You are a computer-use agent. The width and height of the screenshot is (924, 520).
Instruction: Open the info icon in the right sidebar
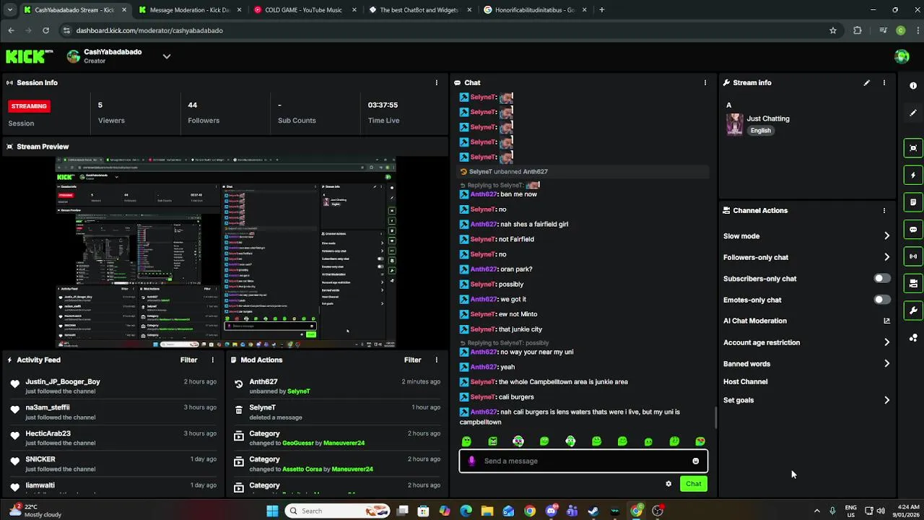913,86
